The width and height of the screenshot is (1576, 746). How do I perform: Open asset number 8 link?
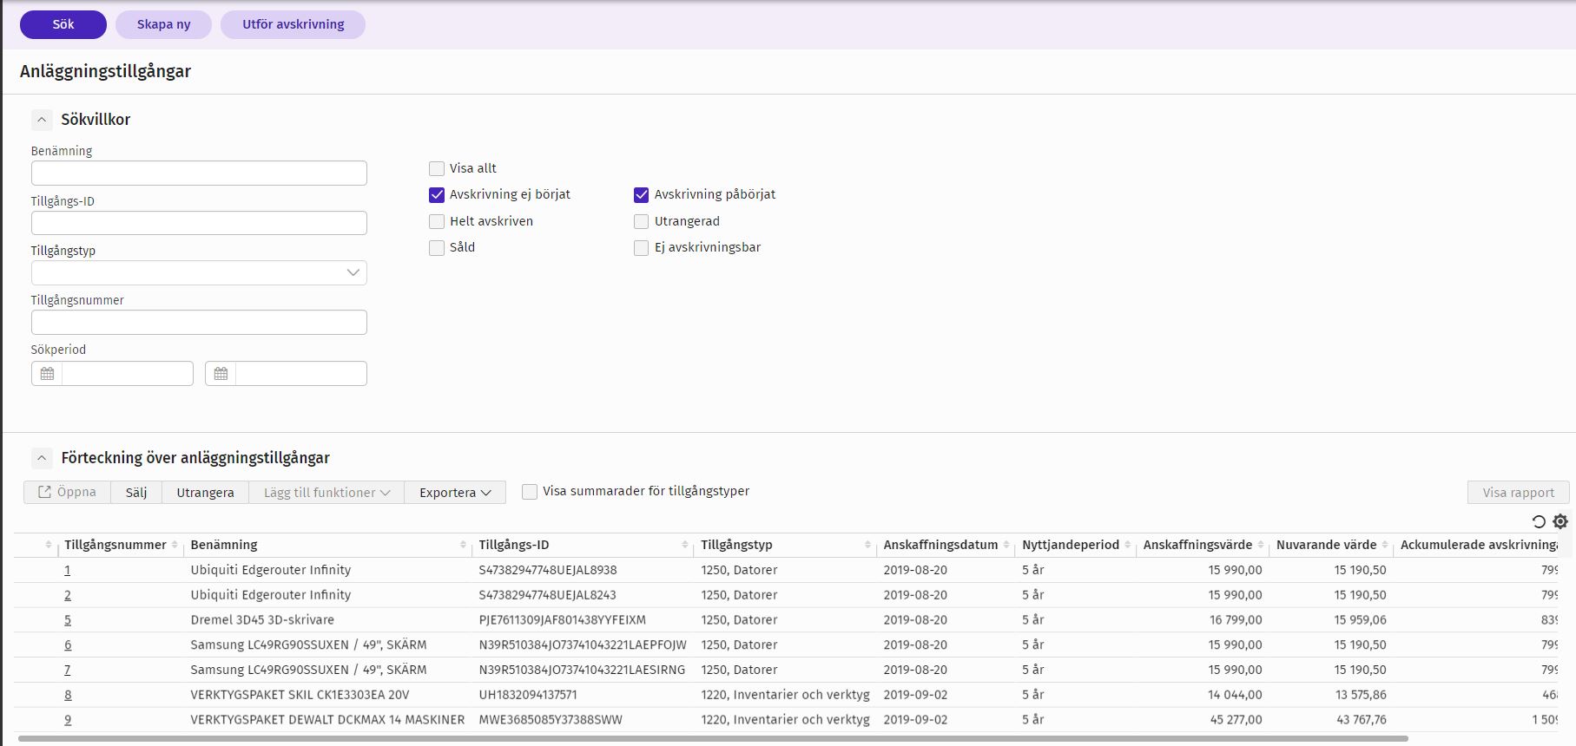(68, 696)
